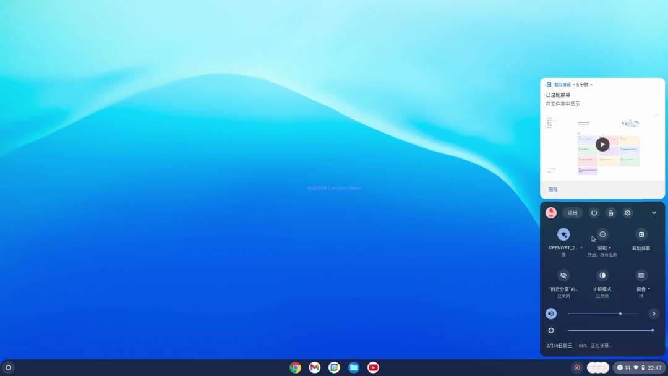Image resolution: width=668 pixels, height=376 pixels.
Task: Click the screen capture (截取屏幕) icon
Action: (641, 234)
